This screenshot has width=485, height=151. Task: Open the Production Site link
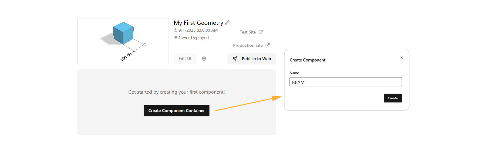248,45
